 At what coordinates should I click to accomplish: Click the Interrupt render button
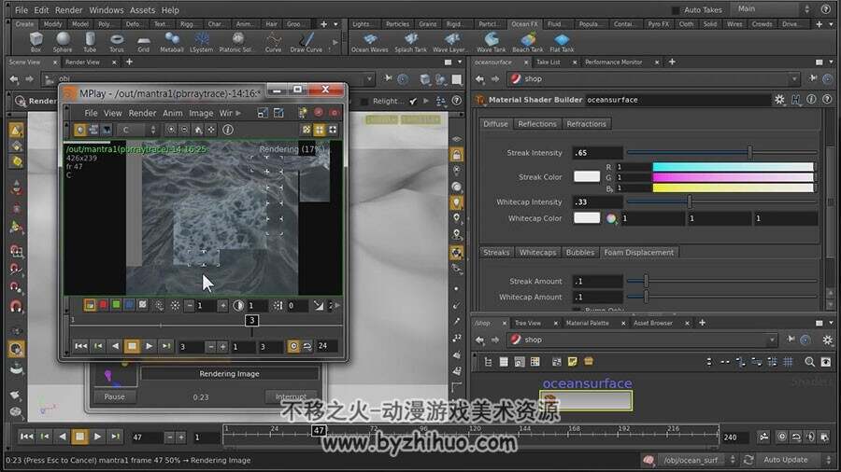click(x=292, y=396)
